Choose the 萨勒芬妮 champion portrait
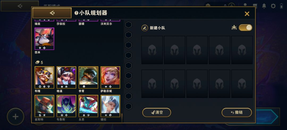The width and height of the screenshot is (287, 130). (x=110, y=77)
